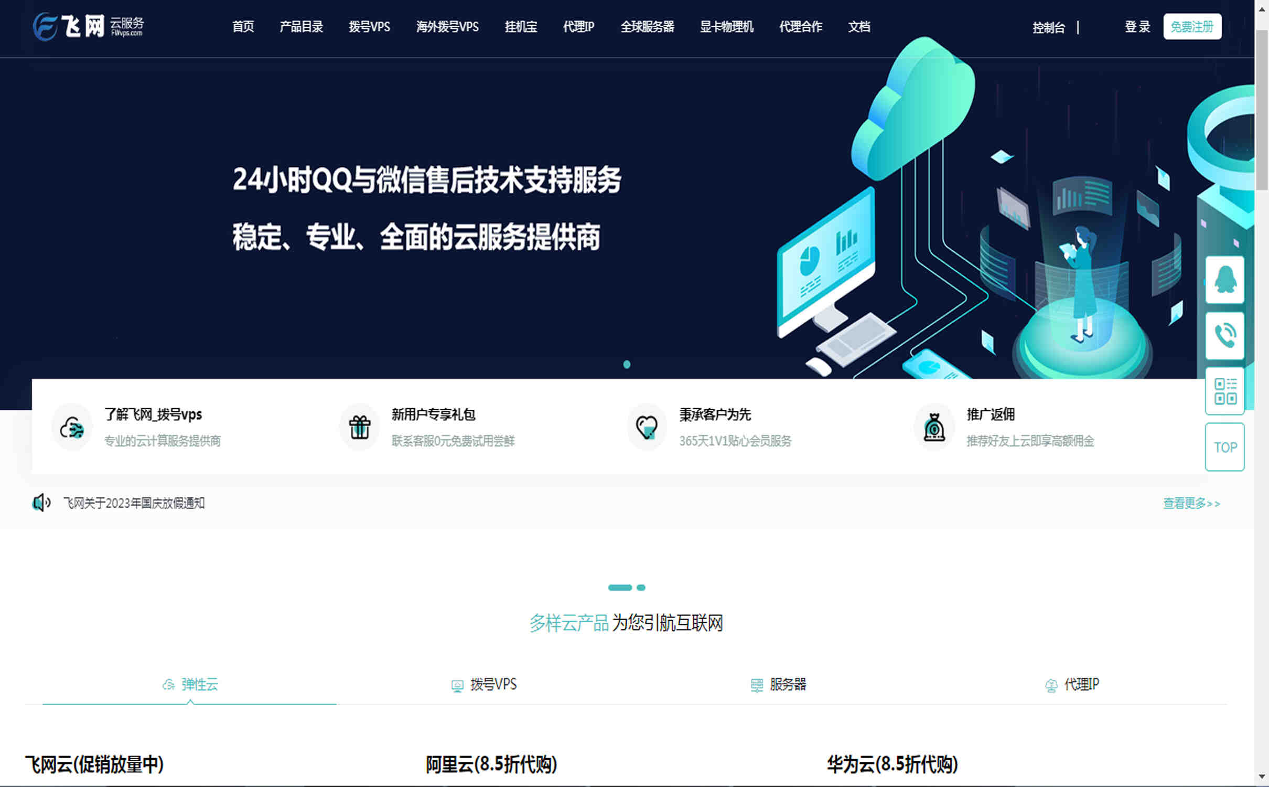Click the phone hotline icon on right sidebar

click(1224, 336)
